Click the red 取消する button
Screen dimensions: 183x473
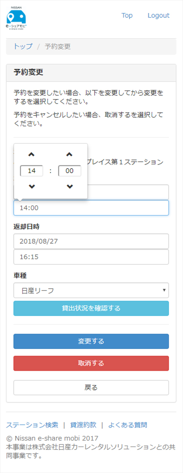[x=91, y=364]
